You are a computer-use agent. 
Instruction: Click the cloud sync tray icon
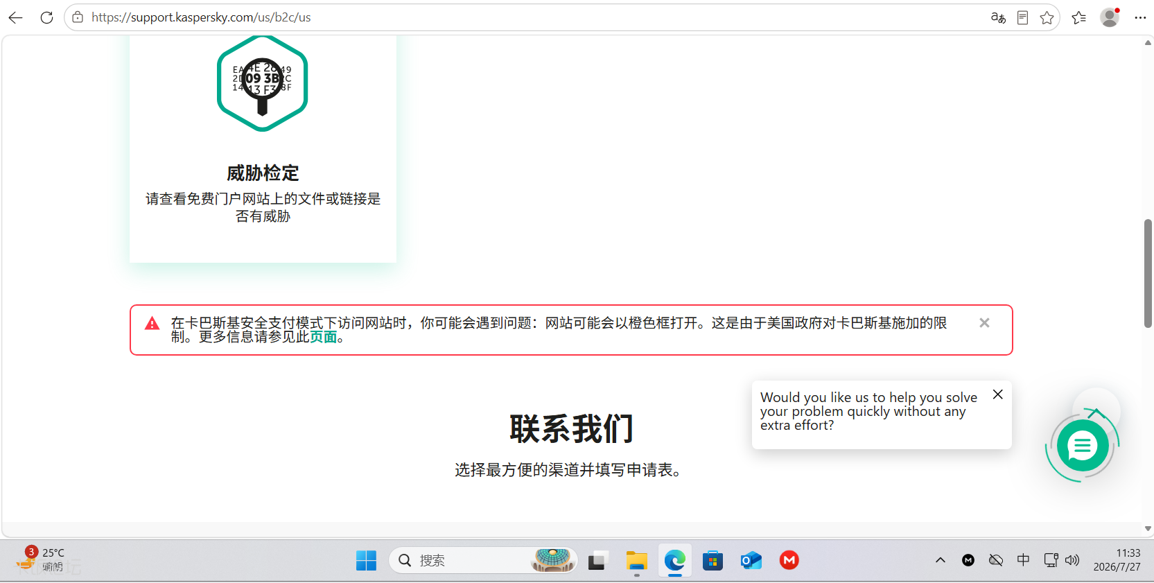(x=996, y=560)
